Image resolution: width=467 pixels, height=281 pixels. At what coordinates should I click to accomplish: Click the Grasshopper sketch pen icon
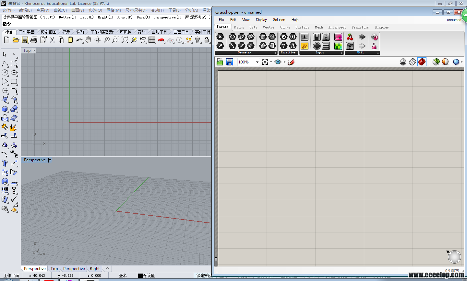[291, 62]
